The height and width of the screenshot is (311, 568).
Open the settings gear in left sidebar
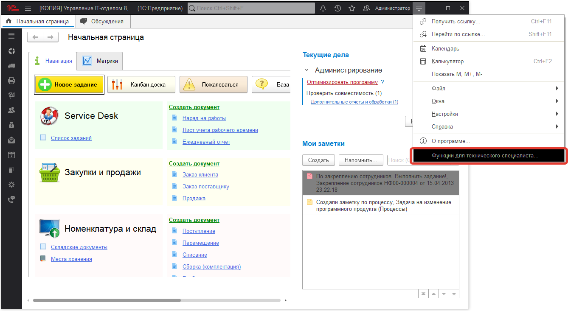(x=11, y=185)
